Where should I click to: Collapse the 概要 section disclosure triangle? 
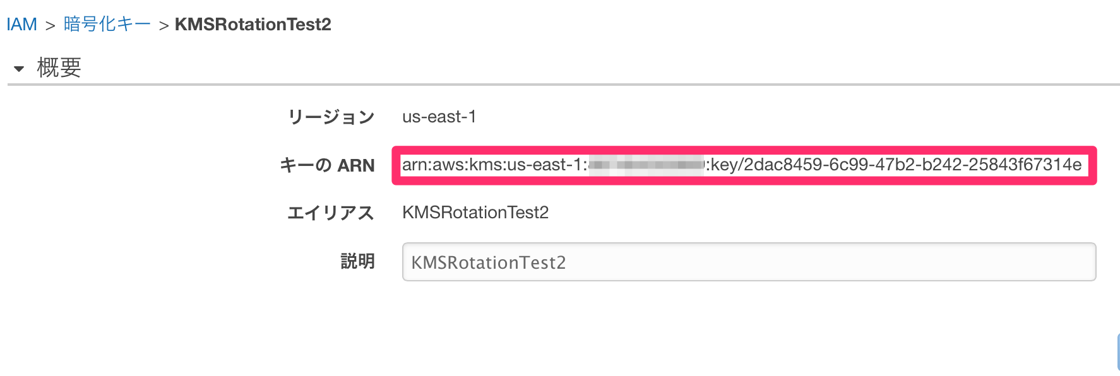[x=18, y=68]
